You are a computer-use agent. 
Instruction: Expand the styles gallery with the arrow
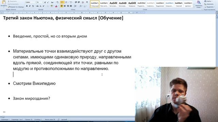(x=194, y=7)
